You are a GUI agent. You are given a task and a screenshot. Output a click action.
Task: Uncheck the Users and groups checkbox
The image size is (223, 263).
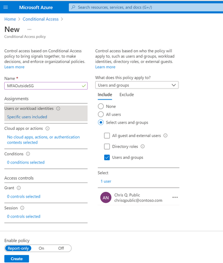107,157
